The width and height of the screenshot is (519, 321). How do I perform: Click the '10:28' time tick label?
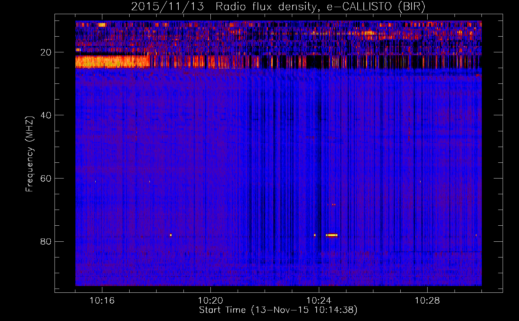coord(427,301)
